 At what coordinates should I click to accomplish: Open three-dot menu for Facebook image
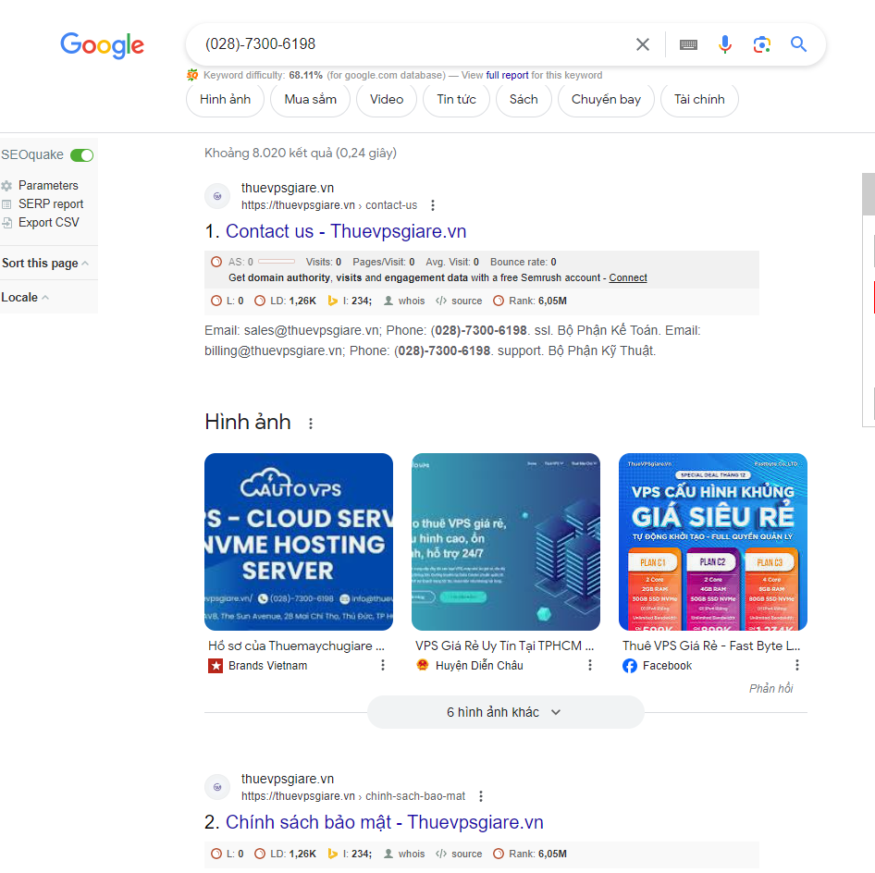pos(797,665)
